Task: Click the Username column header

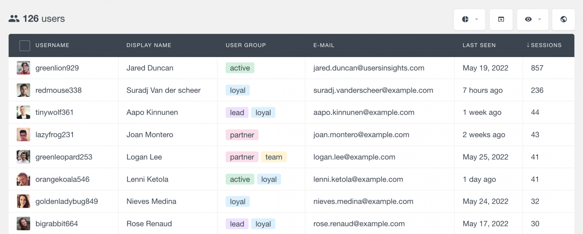Action: pos(52,45)
